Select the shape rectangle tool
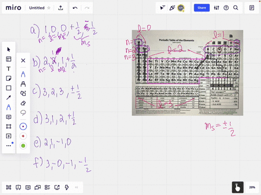Viewport: 261px width, 195px height. [x=9, y=88]
